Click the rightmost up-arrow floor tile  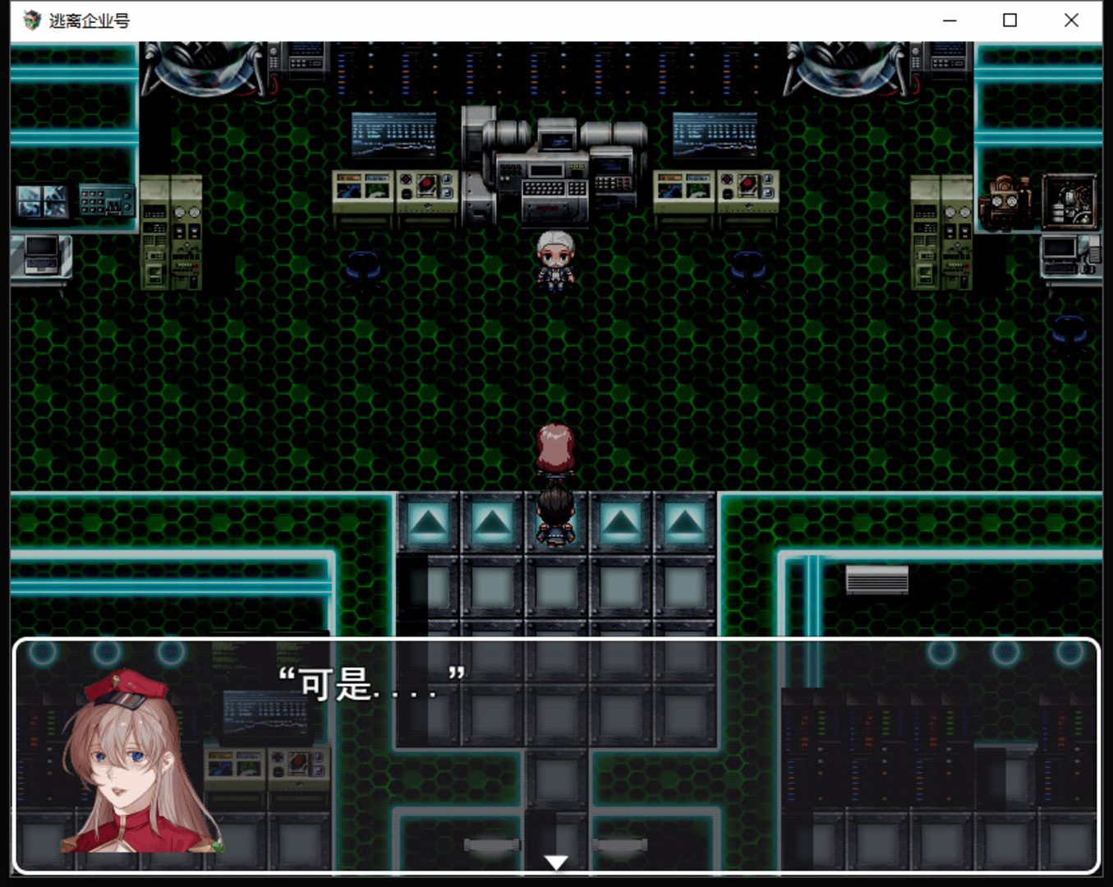point(684,522)
